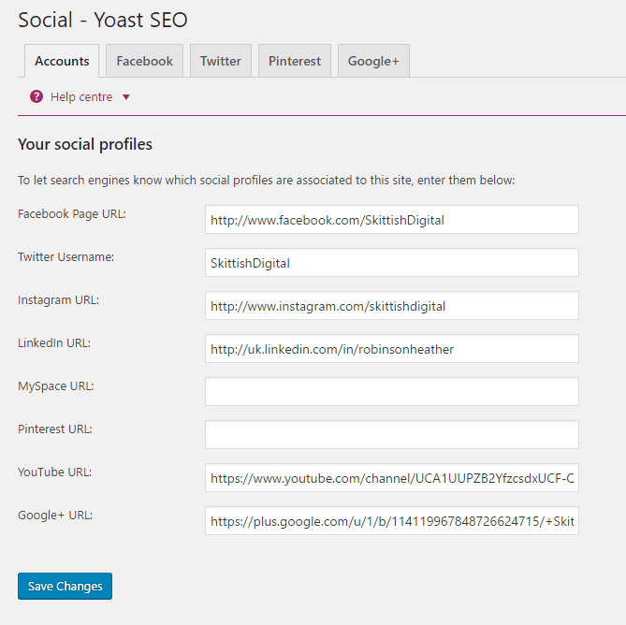Switch to the Accounts tab
Screen dimensions: 626x625
[62, 61]
